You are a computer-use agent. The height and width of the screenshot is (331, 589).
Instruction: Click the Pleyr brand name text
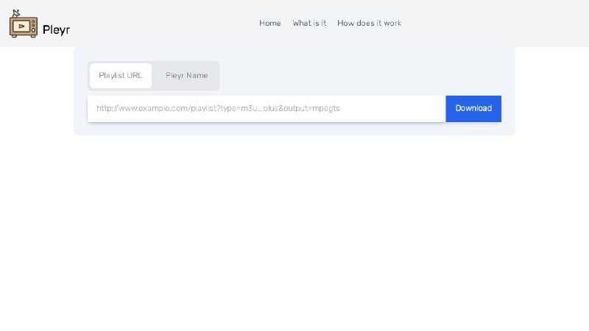tap(56, 29)
